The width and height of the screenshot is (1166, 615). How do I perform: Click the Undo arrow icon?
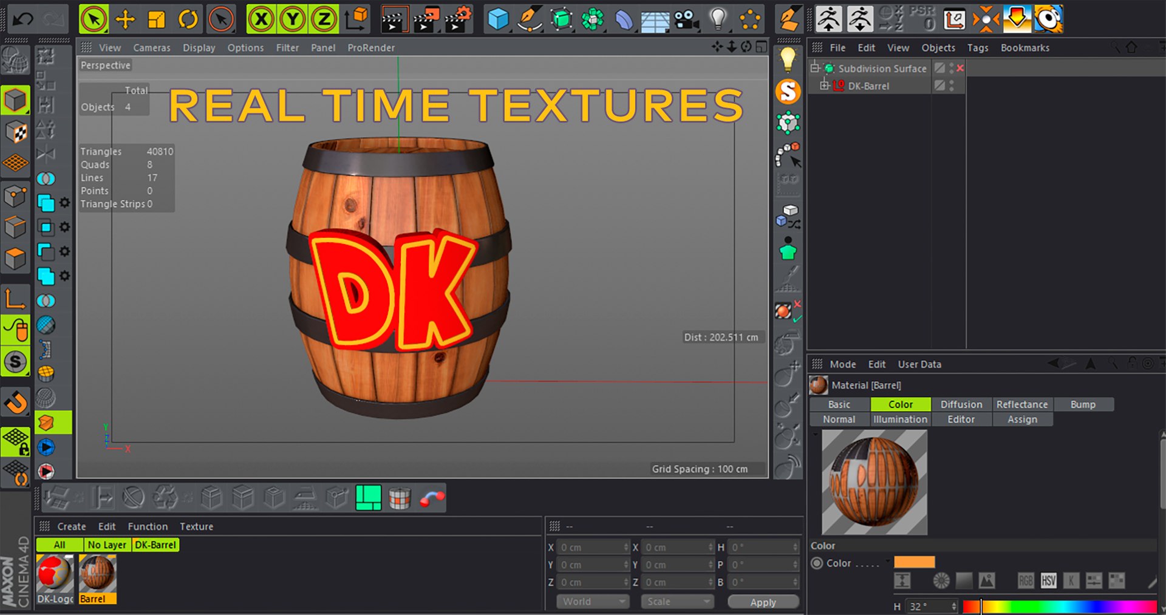click(22, 19)
